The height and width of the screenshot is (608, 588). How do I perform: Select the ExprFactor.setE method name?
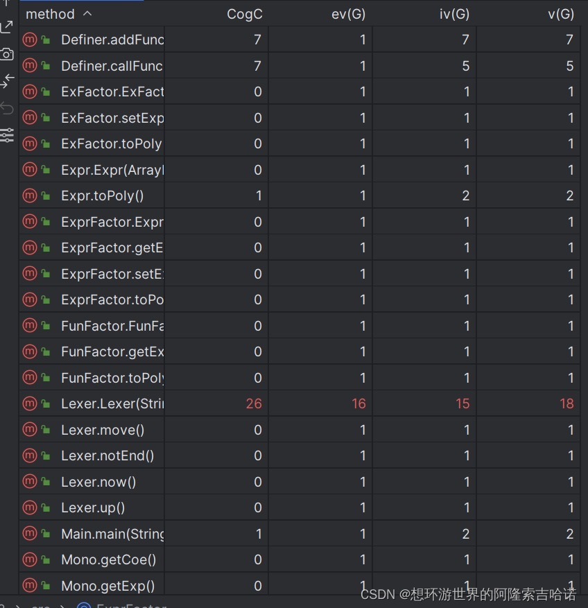coord(112,274)
